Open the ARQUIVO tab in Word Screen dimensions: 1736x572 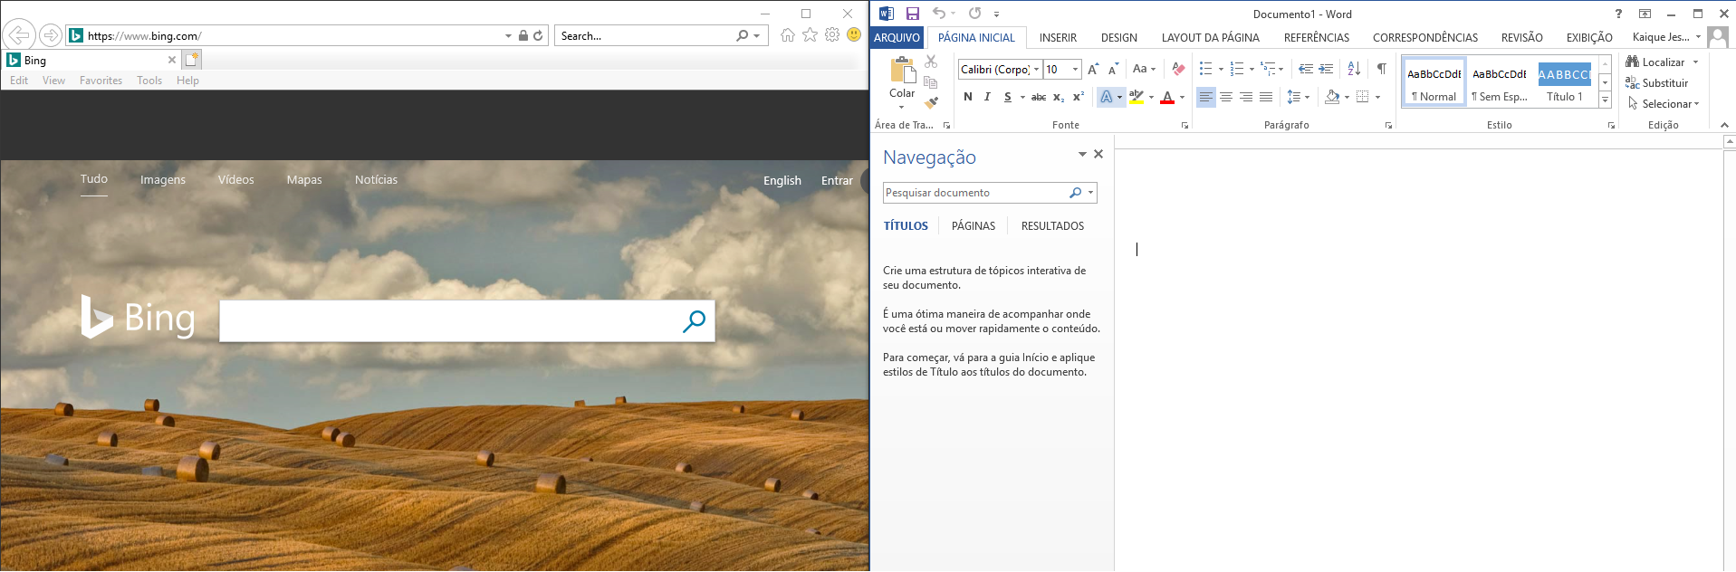[x=897, y=37]
